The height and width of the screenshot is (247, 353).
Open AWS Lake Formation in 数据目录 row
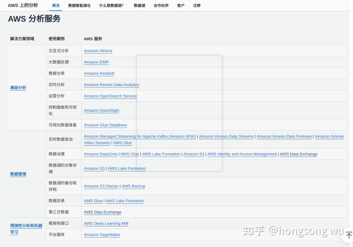[124, 201]
